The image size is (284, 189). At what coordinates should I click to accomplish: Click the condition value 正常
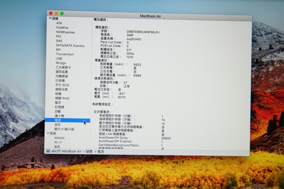pyautogui.click(x=127, y=86)
